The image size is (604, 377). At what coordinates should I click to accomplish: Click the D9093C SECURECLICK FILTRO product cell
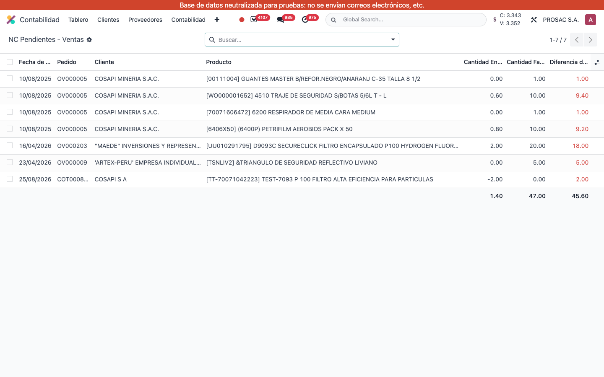point(332,146)
